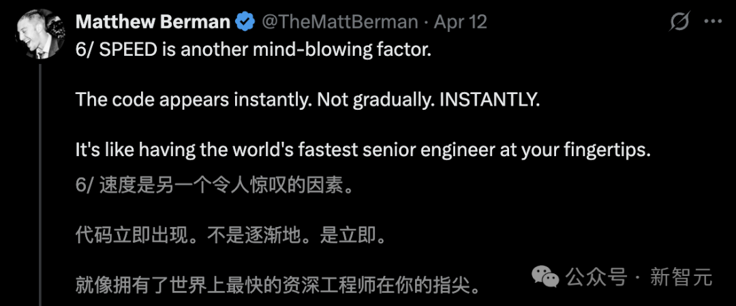Click the Grok slashed-circle icon
736x306 pixels.
pyautogui.click(x=679, y=22)
